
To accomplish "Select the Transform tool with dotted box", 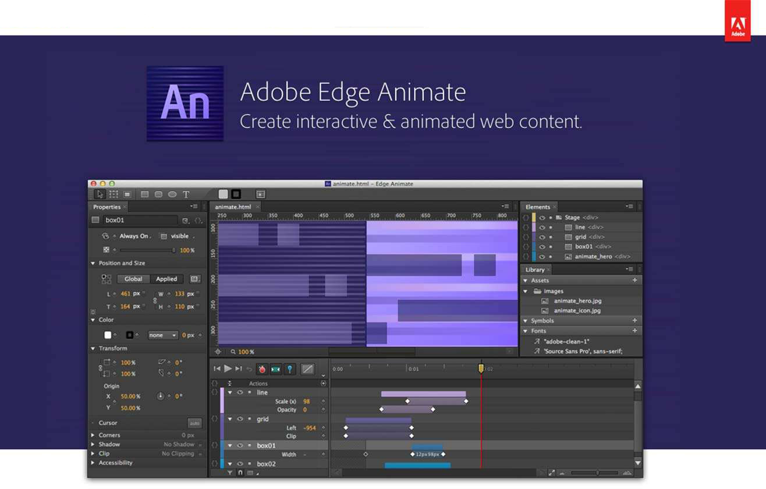I will [114, 194].
